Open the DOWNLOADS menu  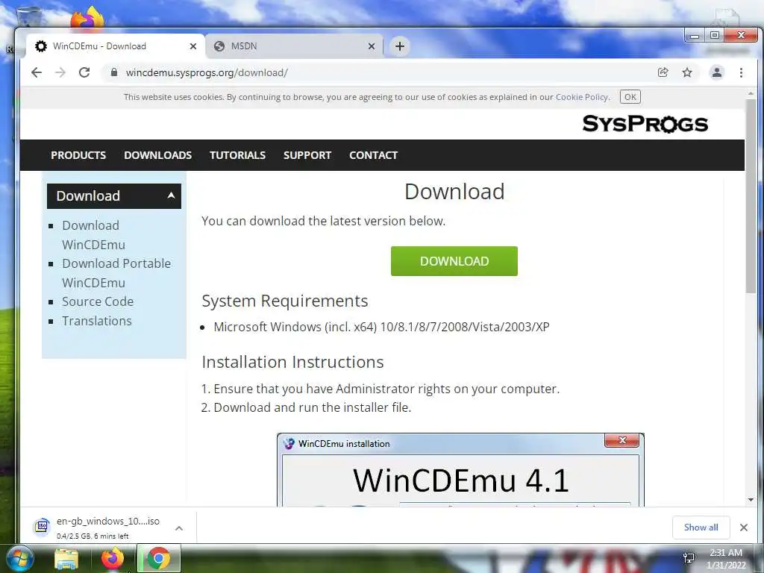(158, 155)
